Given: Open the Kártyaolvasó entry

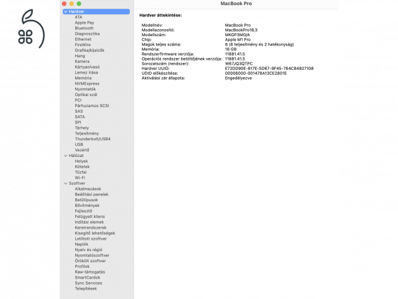Looking at the screenshot, I should (x=87, y=67).
